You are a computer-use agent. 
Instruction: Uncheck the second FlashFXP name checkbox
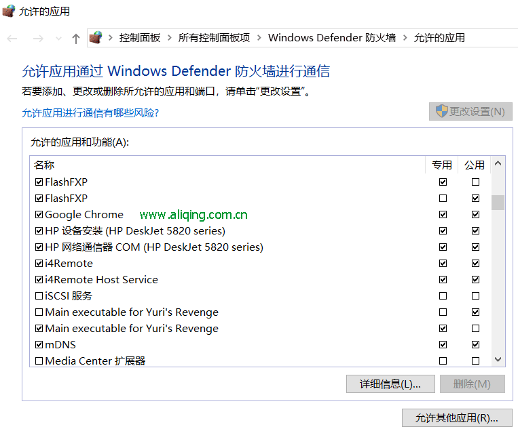point(39,198)
